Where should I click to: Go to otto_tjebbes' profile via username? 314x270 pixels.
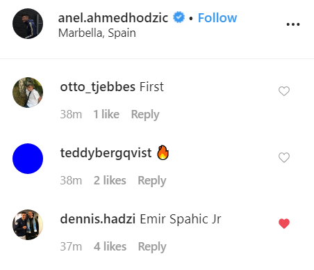(x=98, y=87)
